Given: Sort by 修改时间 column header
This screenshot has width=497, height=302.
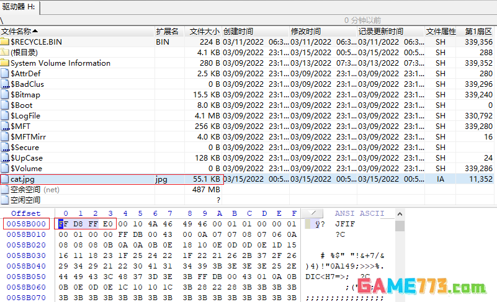Looking at the screenshot, I should click(306, 32).
